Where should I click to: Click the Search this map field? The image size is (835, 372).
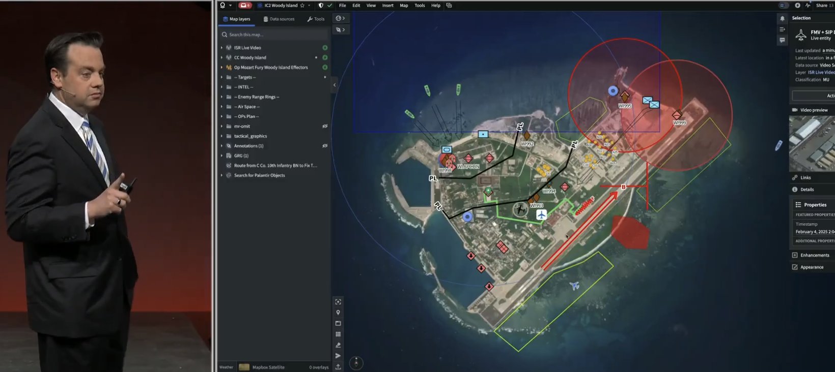(x=274, y=35)
